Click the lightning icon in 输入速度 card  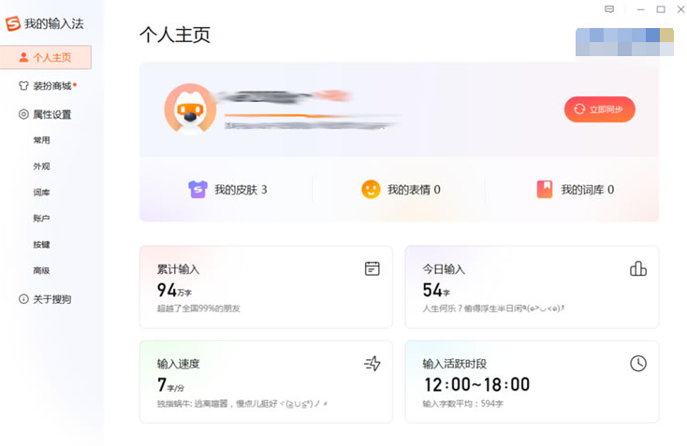(372, 364)
